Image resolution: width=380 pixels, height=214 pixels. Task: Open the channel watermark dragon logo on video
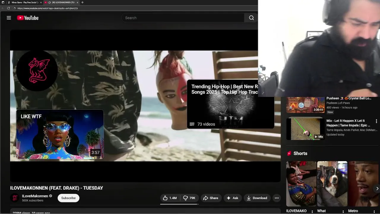(x=37, y=71)
